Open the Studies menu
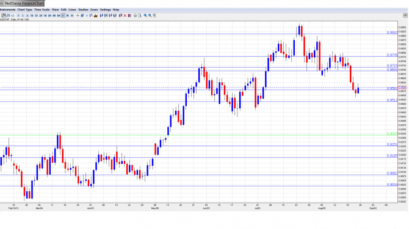This screenshot has width=409, height=229. click(x=83, y=10)
